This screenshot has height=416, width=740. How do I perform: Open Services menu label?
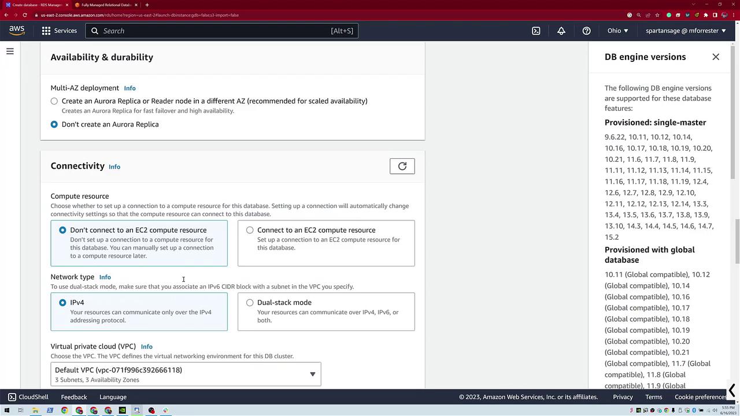(65, 31)
